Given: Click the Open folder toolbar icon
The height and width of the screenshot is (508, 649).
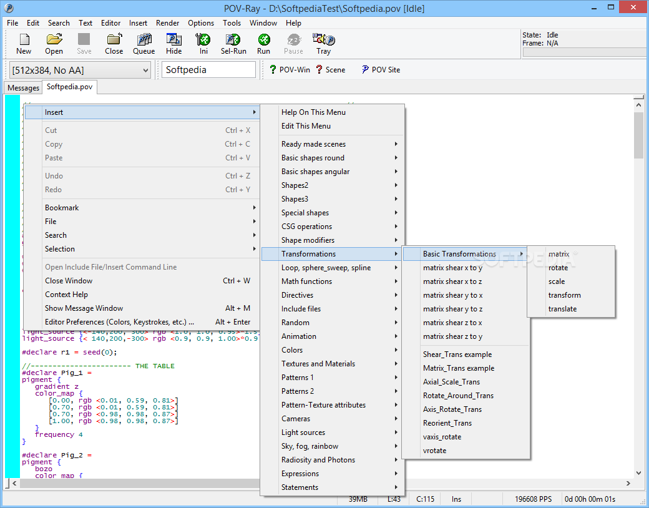Looking at the screenshot, I should (x=54, y=44).
